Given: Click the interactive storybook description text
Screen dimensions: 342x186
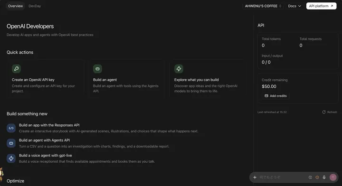Looking at the screenshot, I should click(109, 131).
